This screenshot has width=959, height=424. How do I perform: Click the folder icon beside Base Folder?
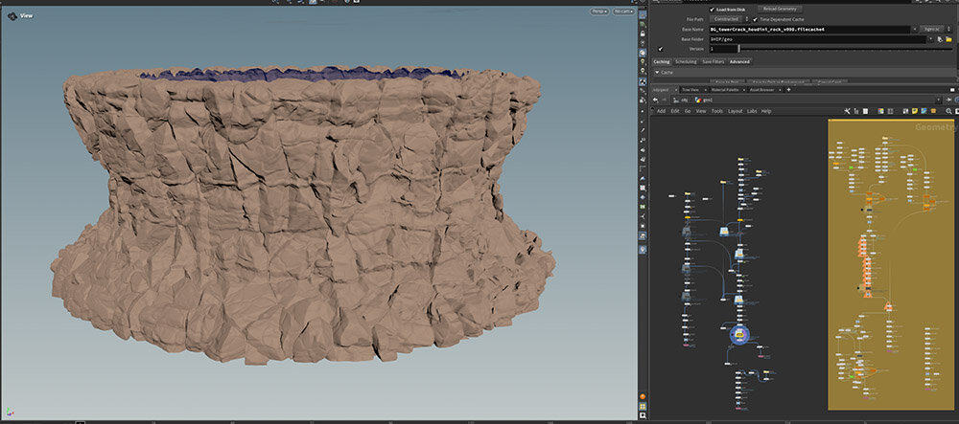[947, 39]
